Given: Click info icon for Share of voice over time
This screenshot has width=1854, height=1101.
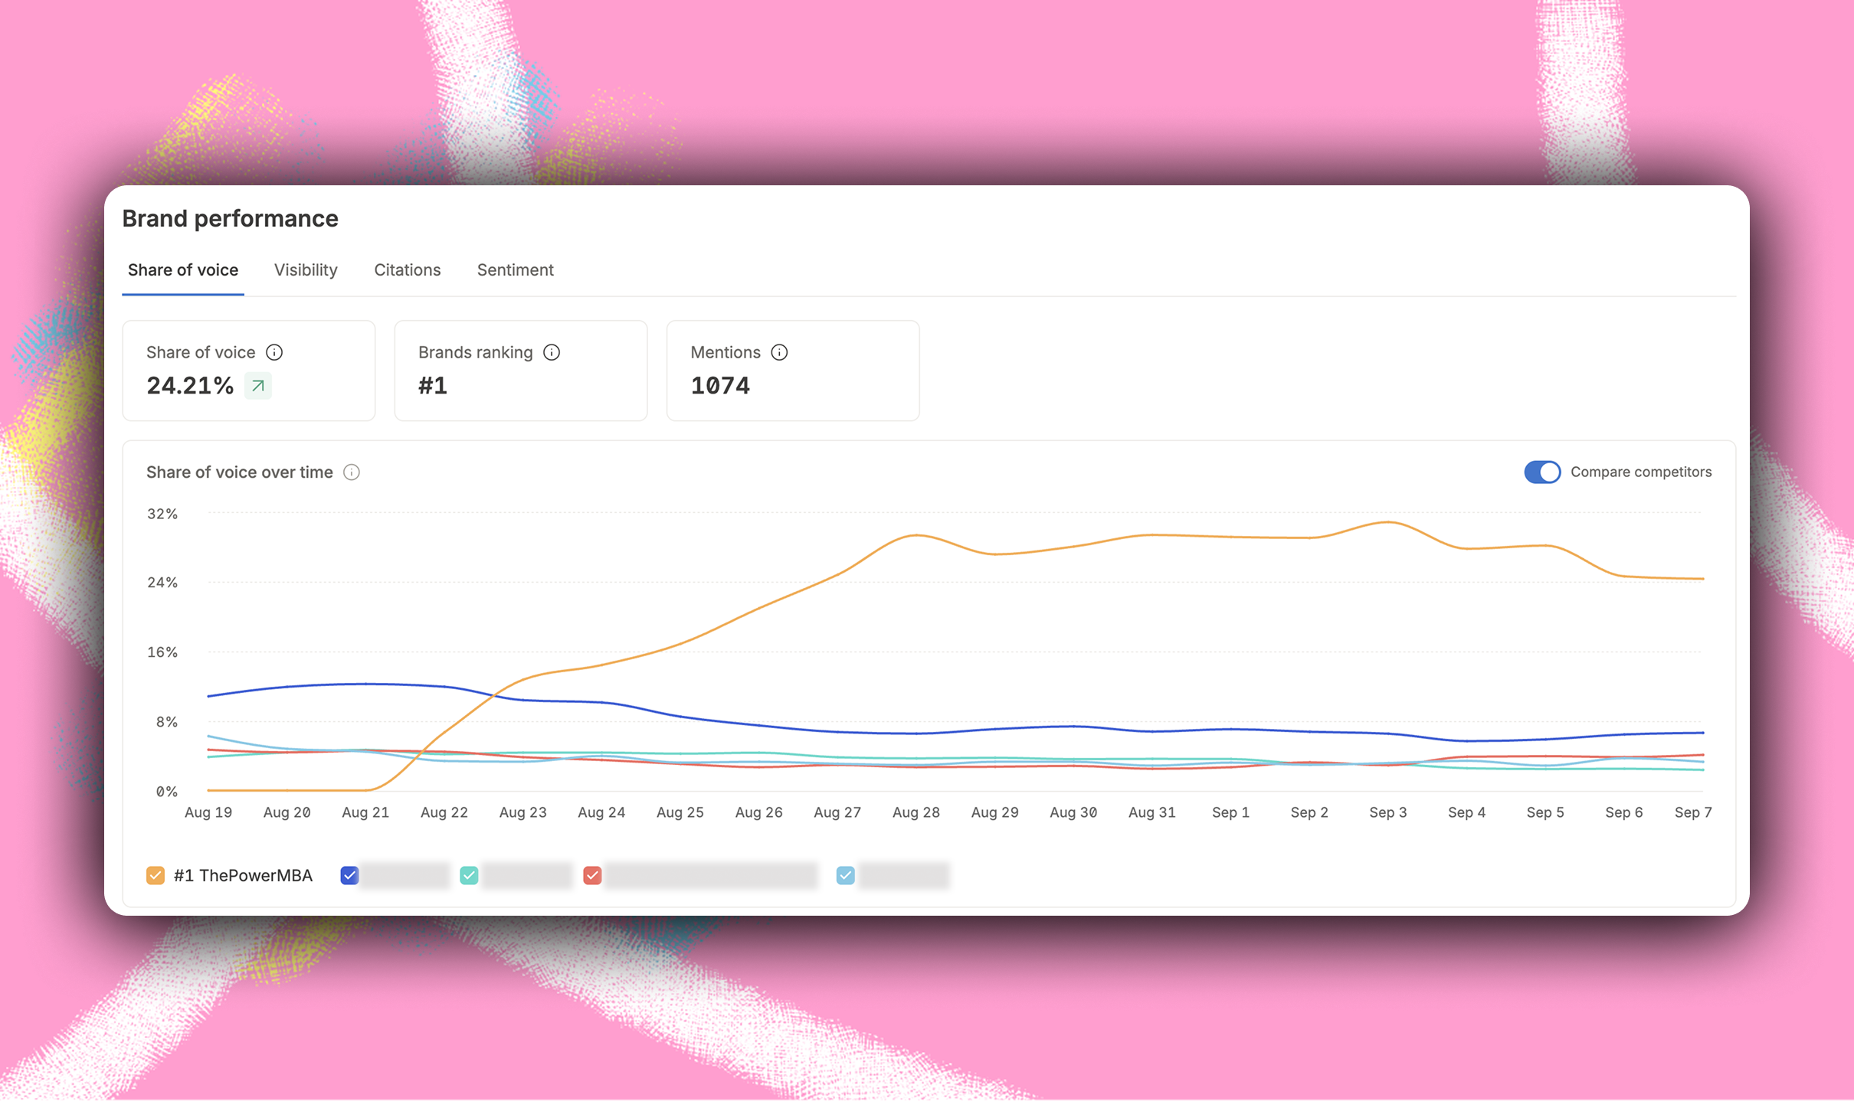Looking at the screenshot, I should (x=352, y=472).
